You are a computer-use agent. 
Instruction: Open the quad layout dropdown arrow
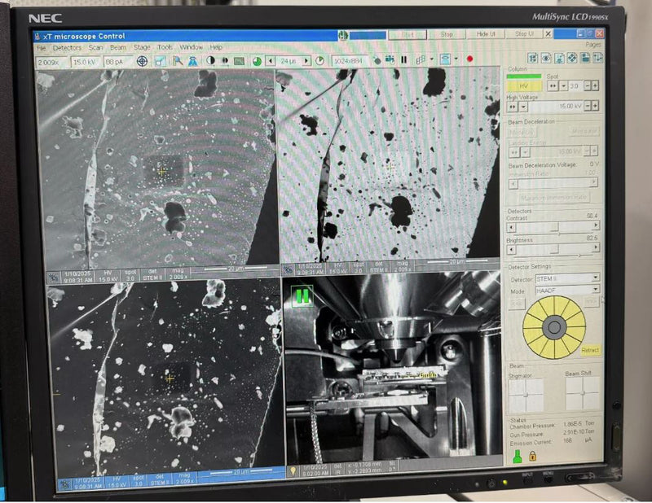[431, 59]
